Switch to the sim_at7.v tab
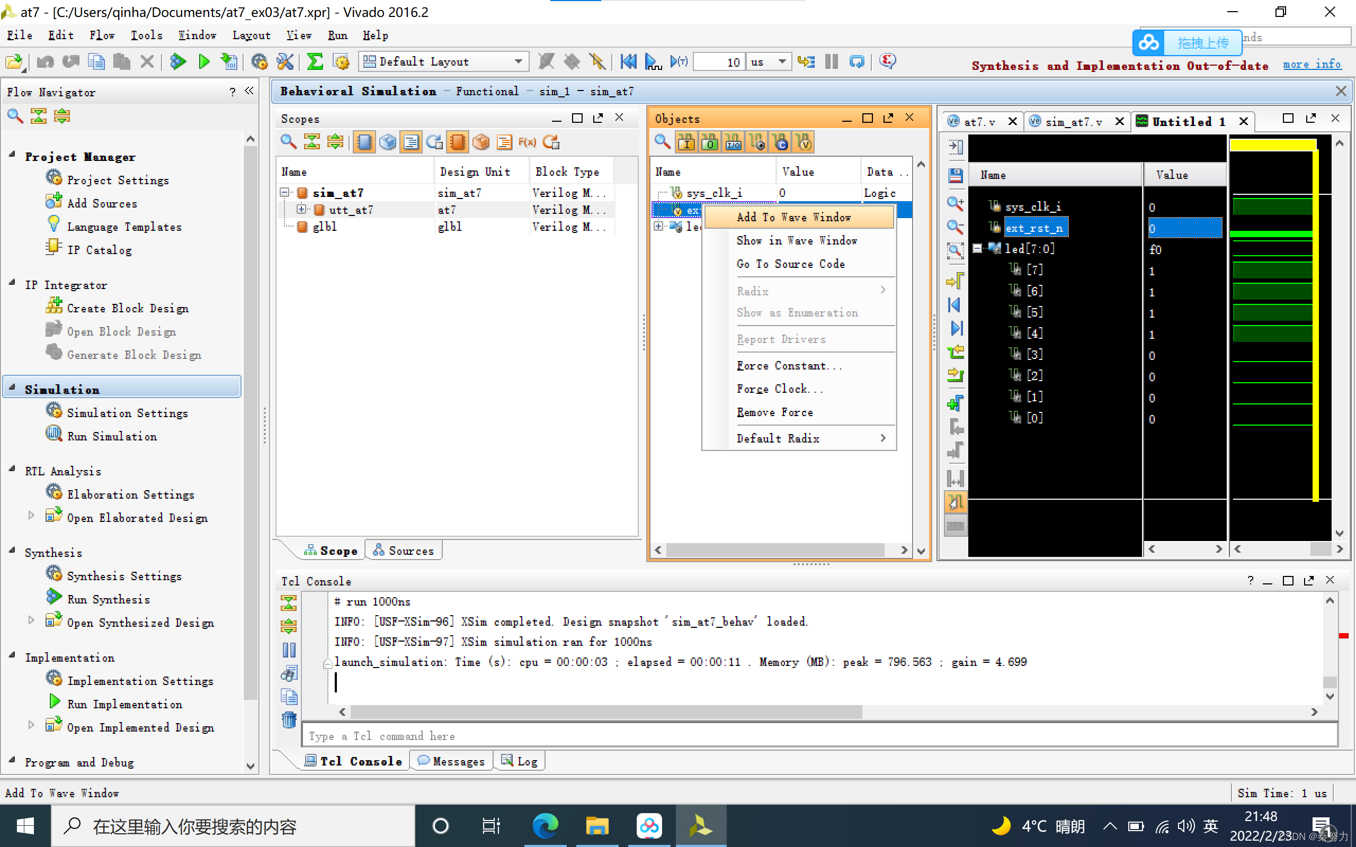Screen dimensions: 1356x847 tap(1073, 122)
